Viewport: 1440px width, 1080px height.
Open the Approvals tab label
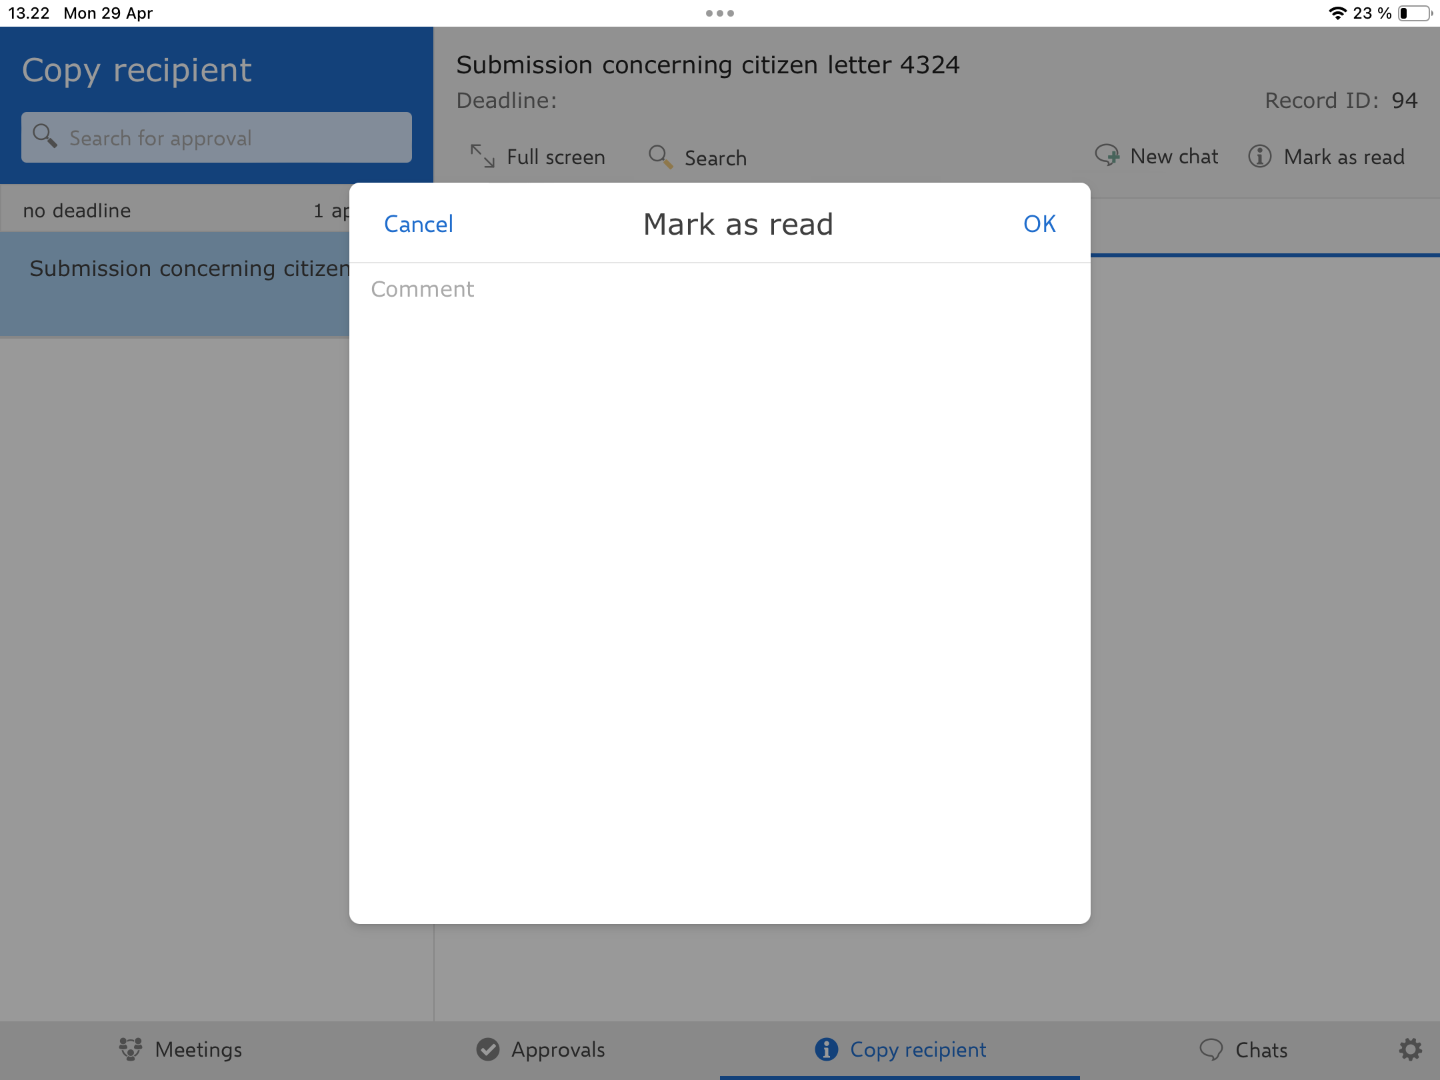pos(558,1050)
